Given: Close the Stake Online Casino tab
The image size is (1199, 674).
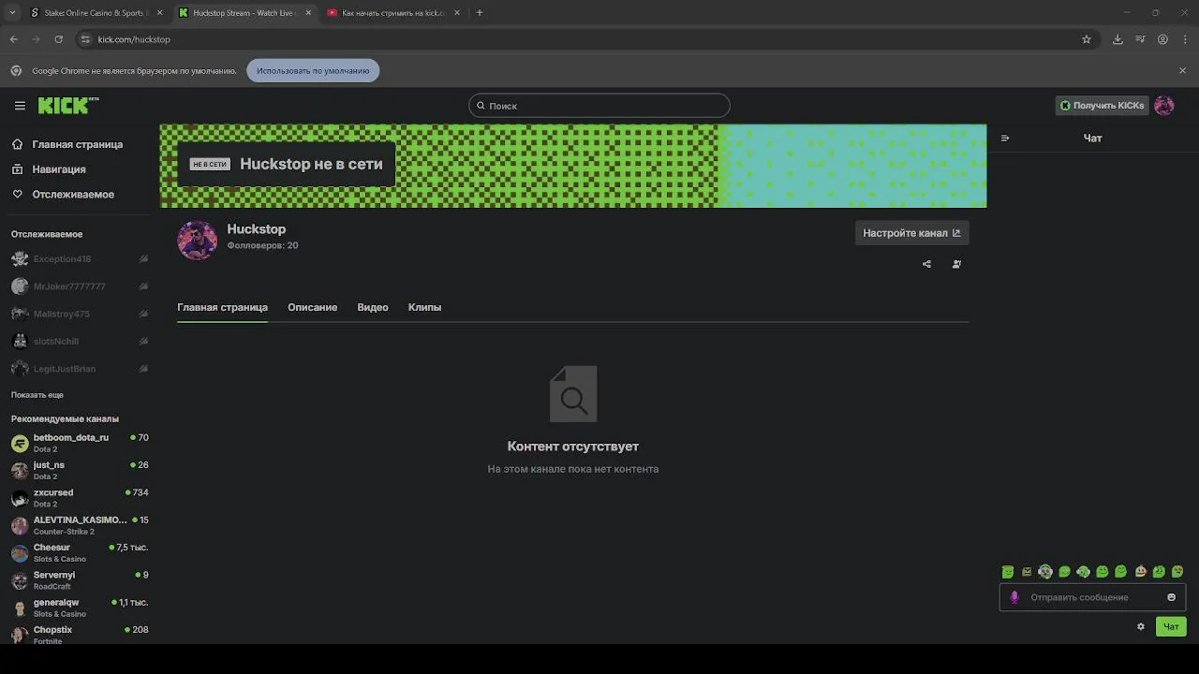Looking at the screenshot, I should 159,13.
